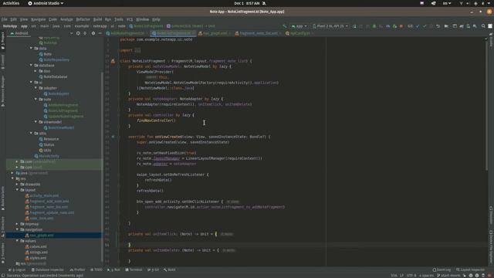Click the locate file target icon in Project panel

coord(78,33)
